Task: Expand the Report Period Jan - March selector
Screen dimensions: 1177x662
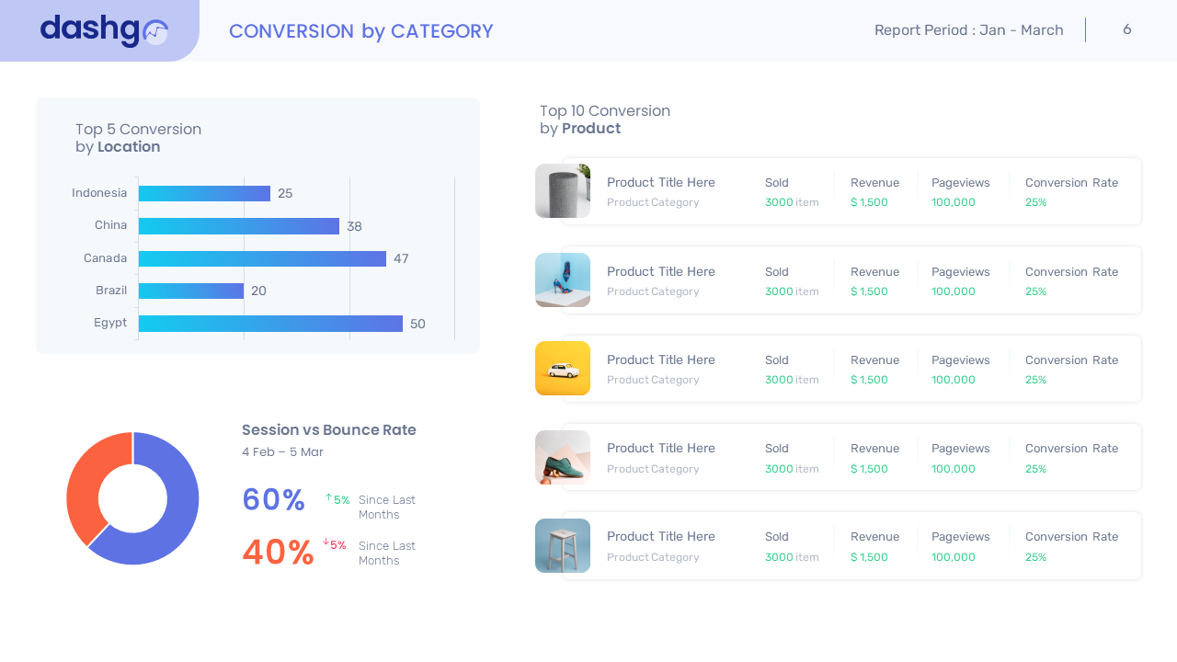Action: (968, 29)
